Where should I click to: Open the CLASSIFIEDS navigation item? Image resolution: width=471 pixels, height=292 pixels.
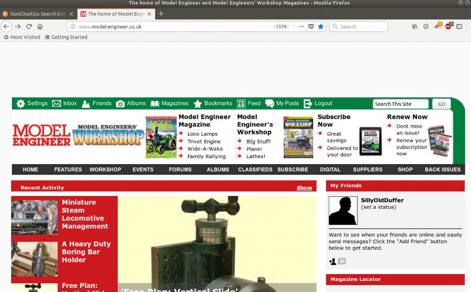(255, 169)
